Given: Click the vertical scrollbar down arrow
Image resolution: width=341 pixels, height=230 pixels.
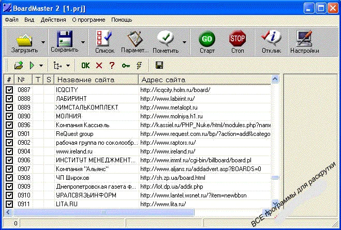Looking at the screenshot, I should [x=275, y=203].
